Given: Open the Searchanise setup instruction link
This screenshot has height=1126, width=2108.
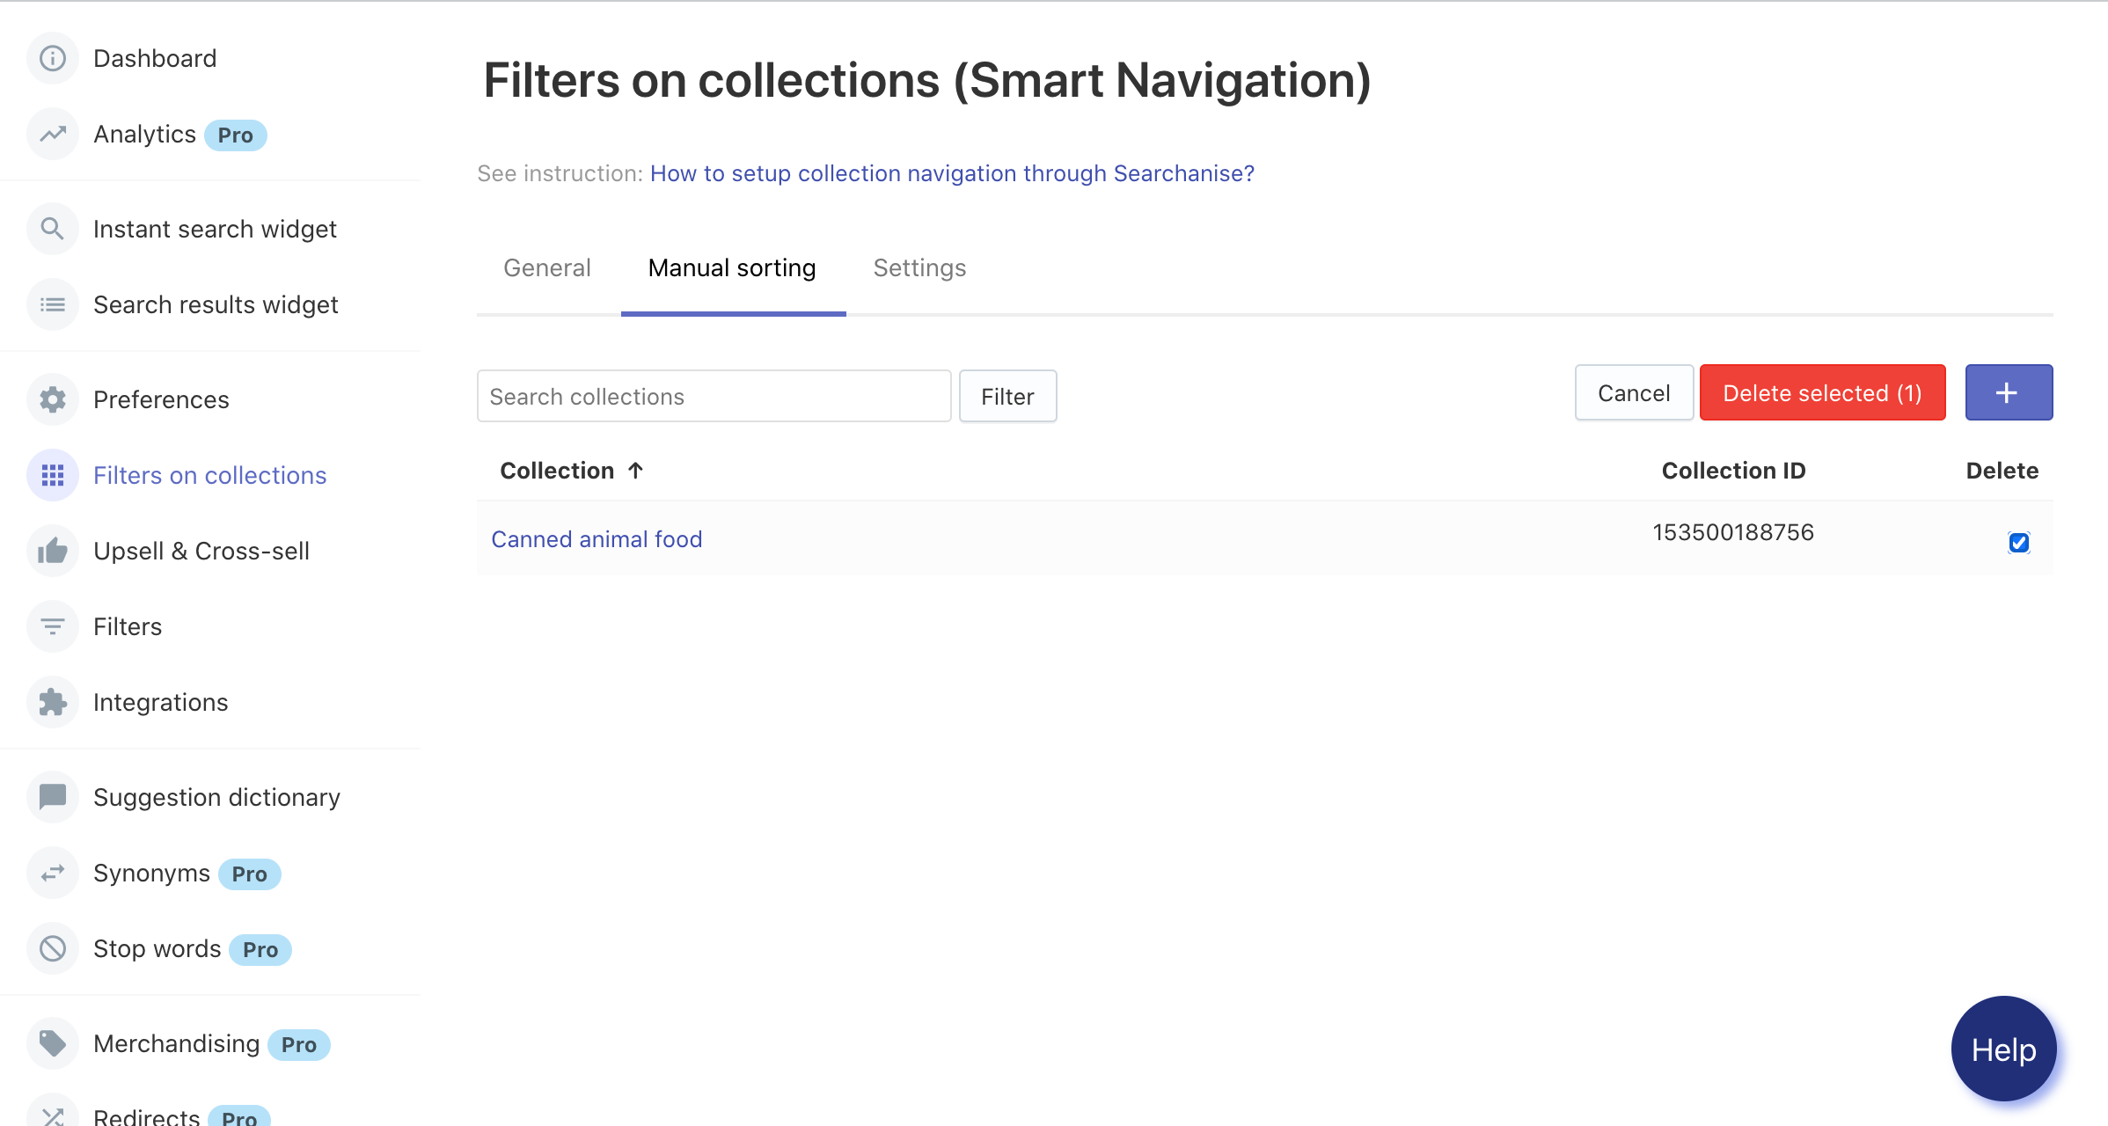Looking at the screenshot, I should coord(951,173).
